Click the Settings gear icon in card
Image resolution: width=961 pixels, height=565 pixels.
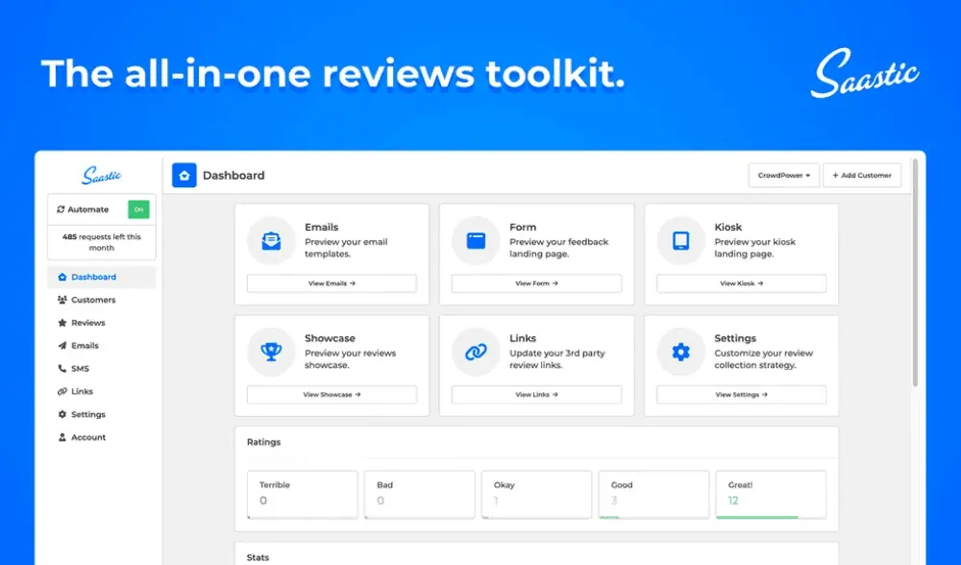click(680, 352)
